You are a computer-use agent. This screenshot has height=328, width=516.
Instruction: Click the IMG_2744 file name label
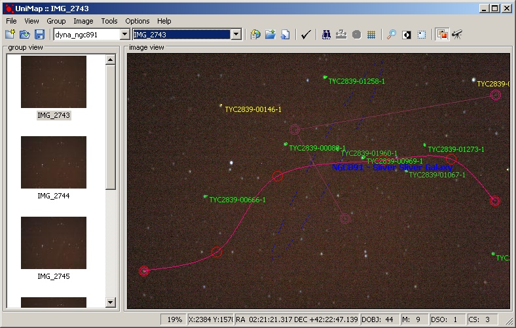pos(54,196)
